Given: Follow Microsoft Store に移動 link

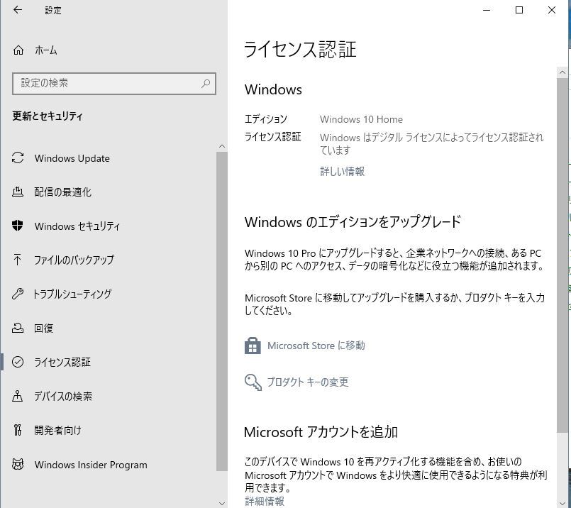Looking at the screenshot, I should point(316,346).
